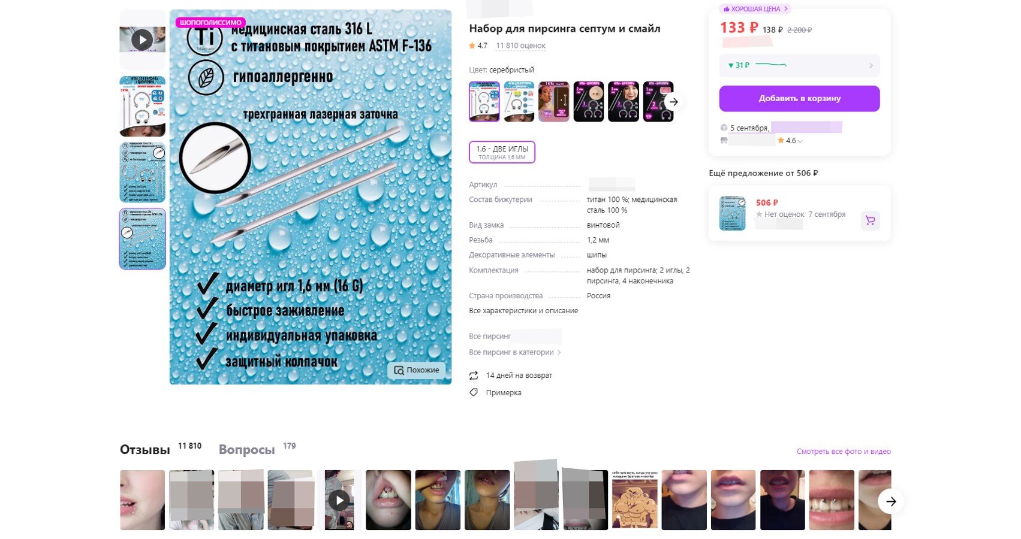Click the return policy arrows icon
1021x539 pixels.
point(474,376)
